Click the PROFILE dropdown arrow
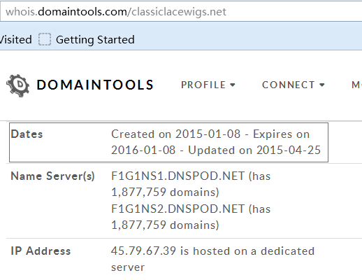 pyautogui.click(x=233, y=85)
